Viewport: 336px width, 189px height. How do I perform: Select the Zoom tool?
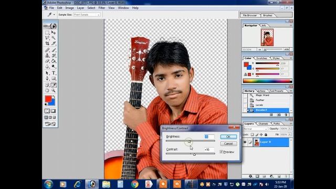click(54, 90)
